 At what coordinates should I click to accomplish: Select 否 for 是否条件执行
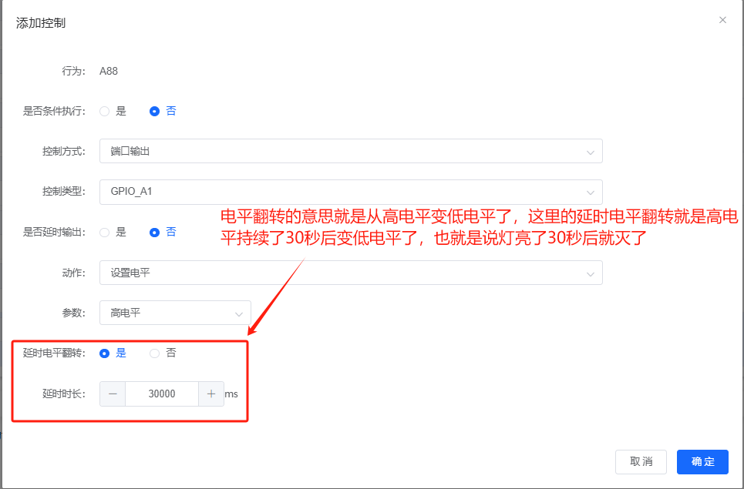coord(153,111)
